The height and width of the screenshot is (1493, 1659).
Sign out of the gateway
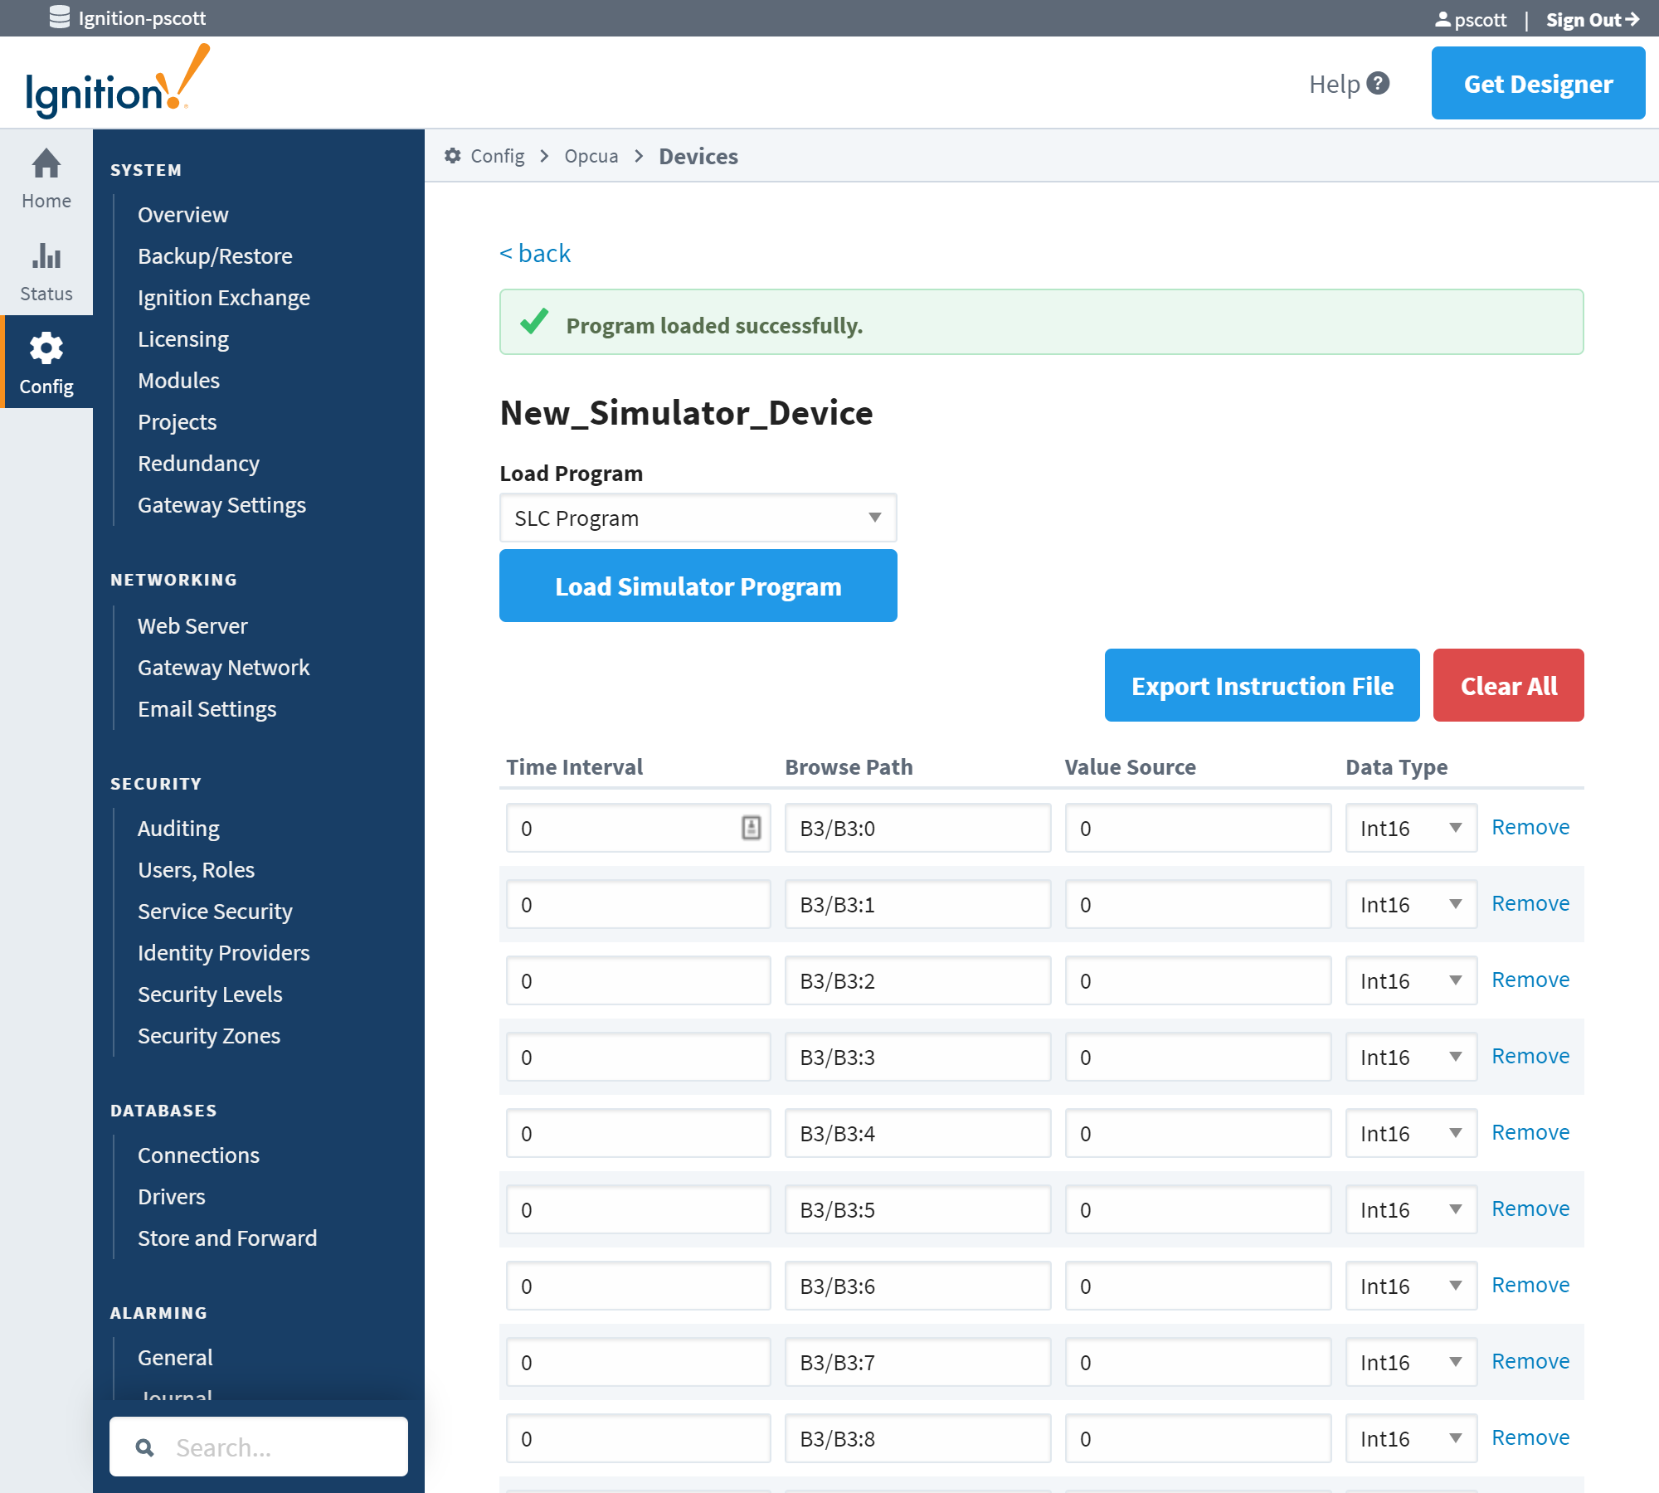tap(1593, 19)
